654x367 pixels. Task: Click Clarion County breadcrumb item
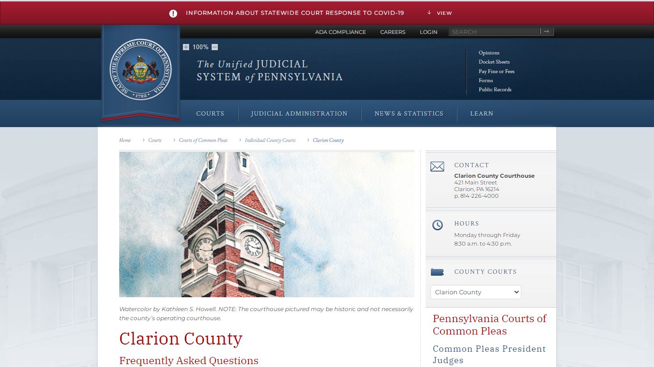[x=328, y=140]
